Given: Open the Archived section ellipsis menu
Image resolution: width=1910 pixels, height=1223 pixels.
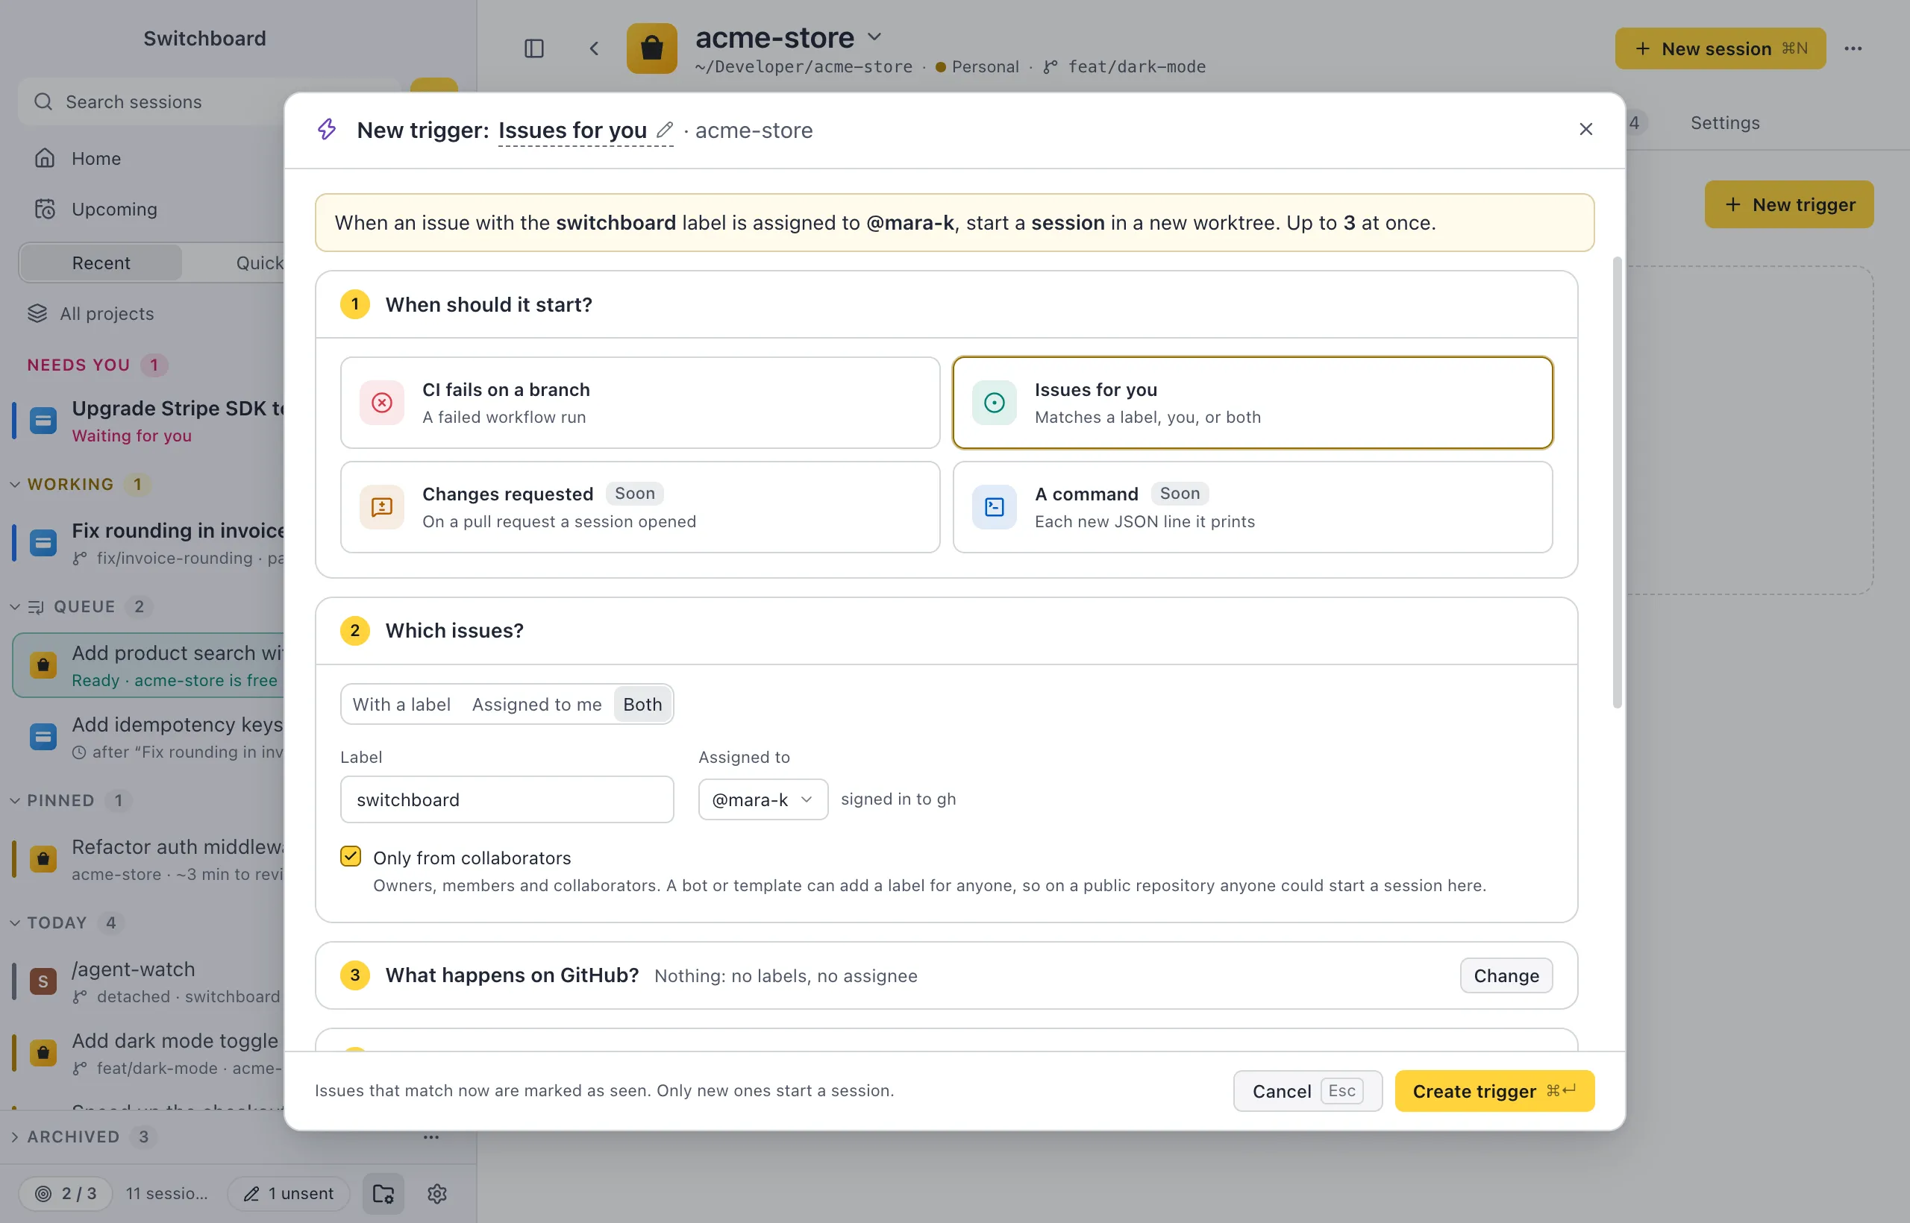Looking at the screenshot, I should [x=430, y=1136].
